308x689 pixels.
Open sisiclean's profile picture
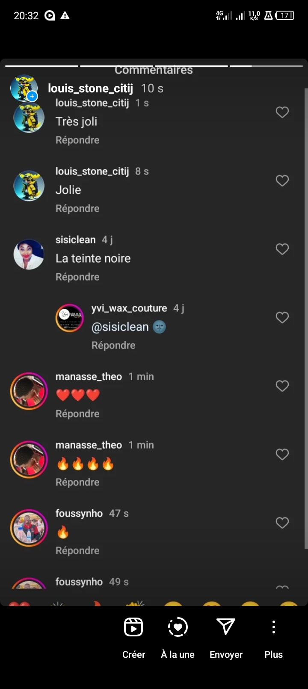click(x=29, y=254)
